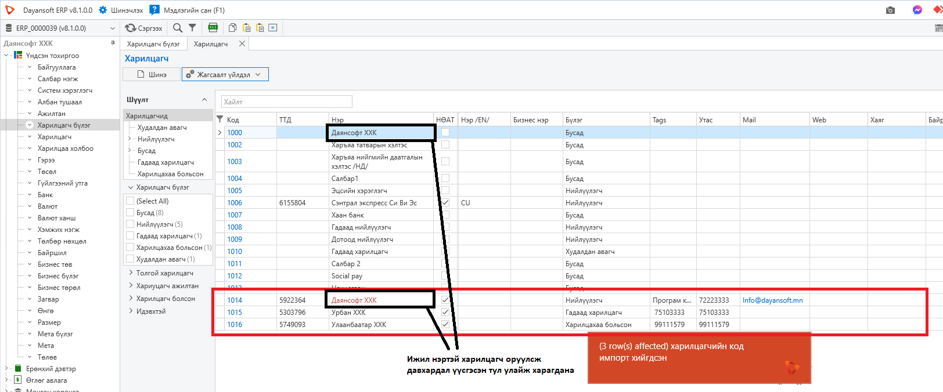The image size is (943, 392).
Task: Expand the Нийлүүлэгч node in Харилцагчид tree
Action: tap(129, 139)
